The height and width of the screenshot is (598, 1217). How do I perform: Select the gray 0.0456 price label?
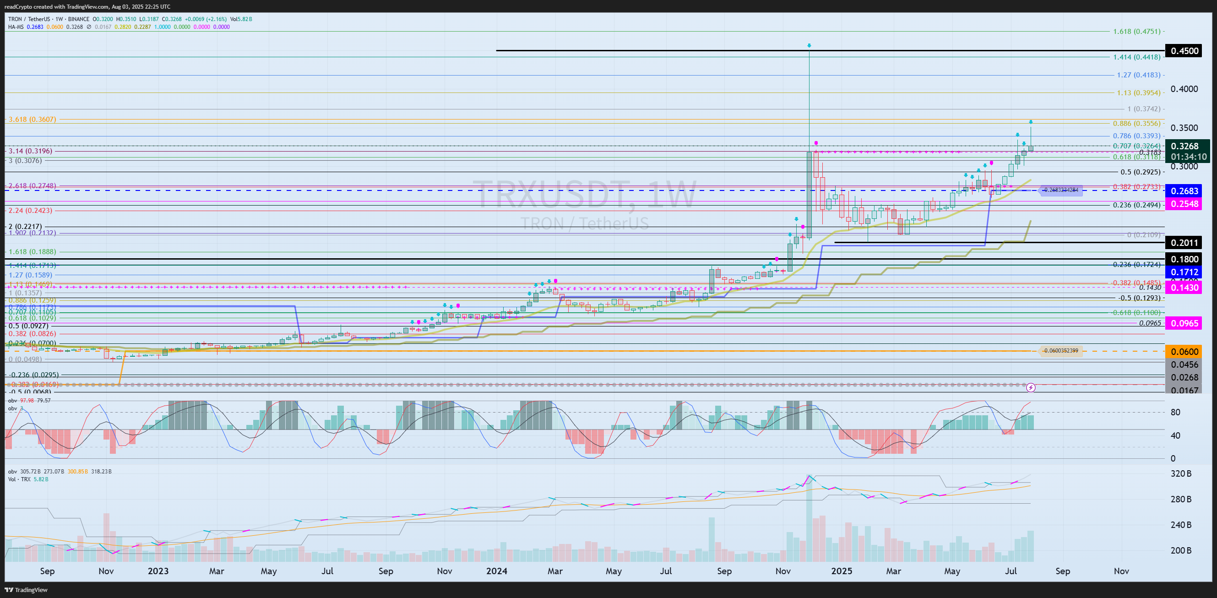(x=1184, y=364)
